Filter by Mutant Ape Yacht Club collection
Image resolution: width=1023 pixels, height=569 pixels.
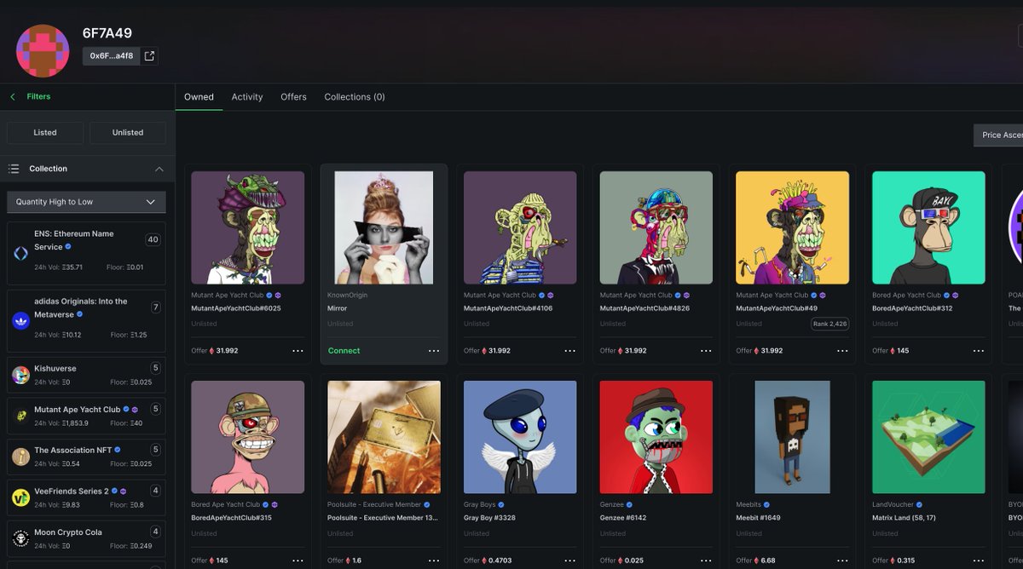(x=86, y=416)
